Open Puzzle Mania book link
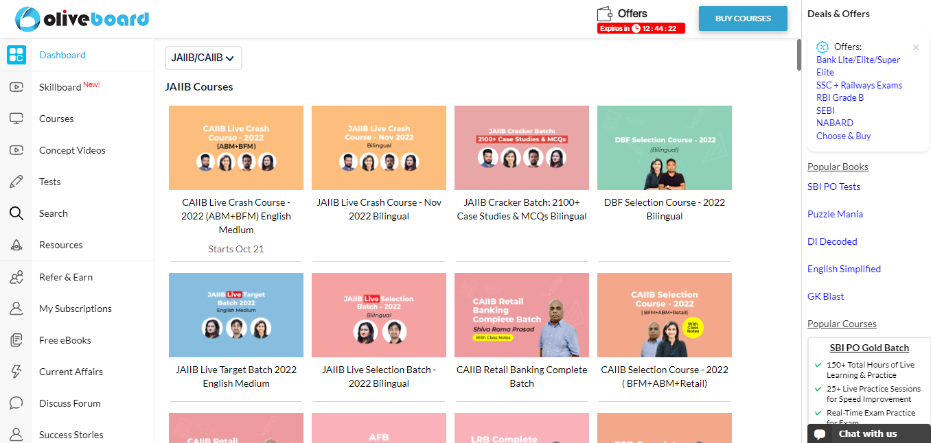The image size is (931, 443). coord(835,214)
